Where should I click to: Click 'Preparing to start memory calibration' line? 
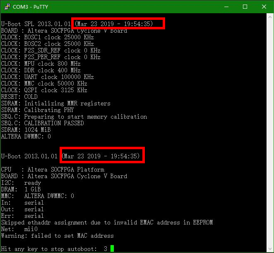[74, 117]
